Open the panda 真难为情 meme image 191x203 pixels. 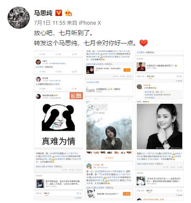coord(58,125)
